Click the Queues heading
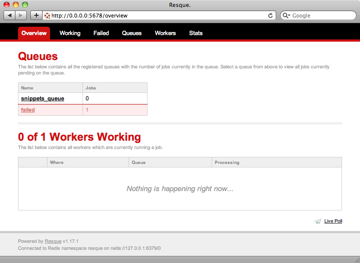 pyautogui.click(x=38, y=57)
